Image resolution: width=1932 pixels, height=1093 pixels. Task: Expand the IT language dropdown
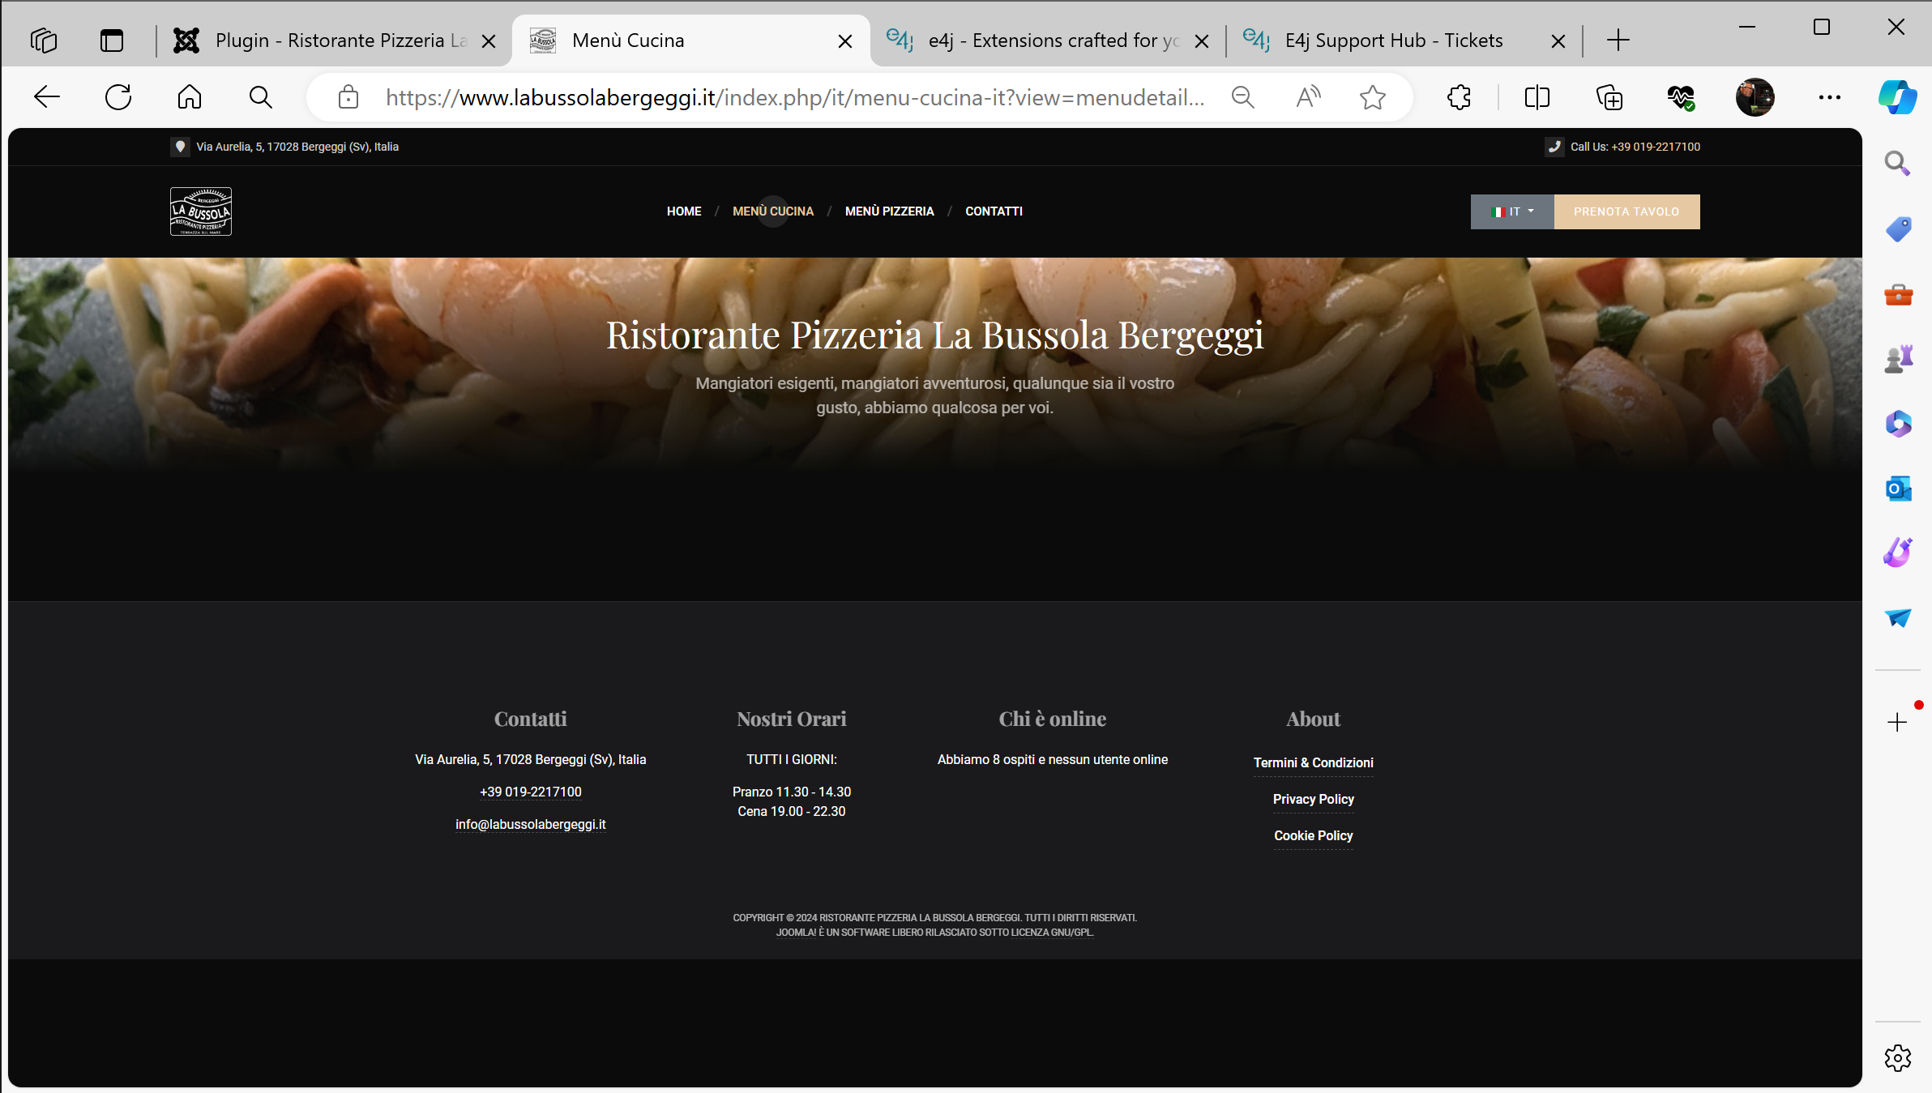pyautogui.click(x=1511, y=211)
